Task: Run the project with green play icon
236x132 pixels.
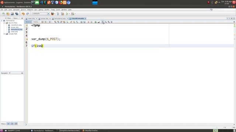Action: point(67,14)
